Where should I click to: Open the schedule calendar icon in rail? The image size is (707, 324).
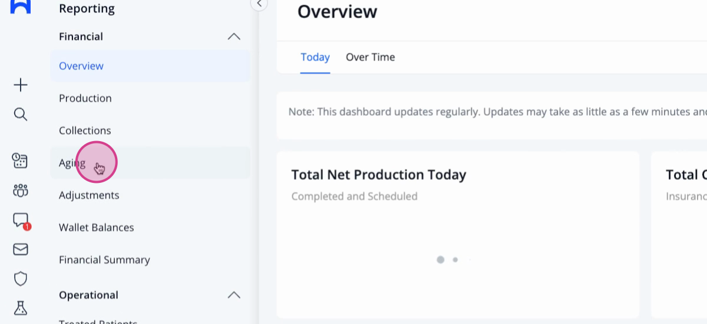click(21, 161)
